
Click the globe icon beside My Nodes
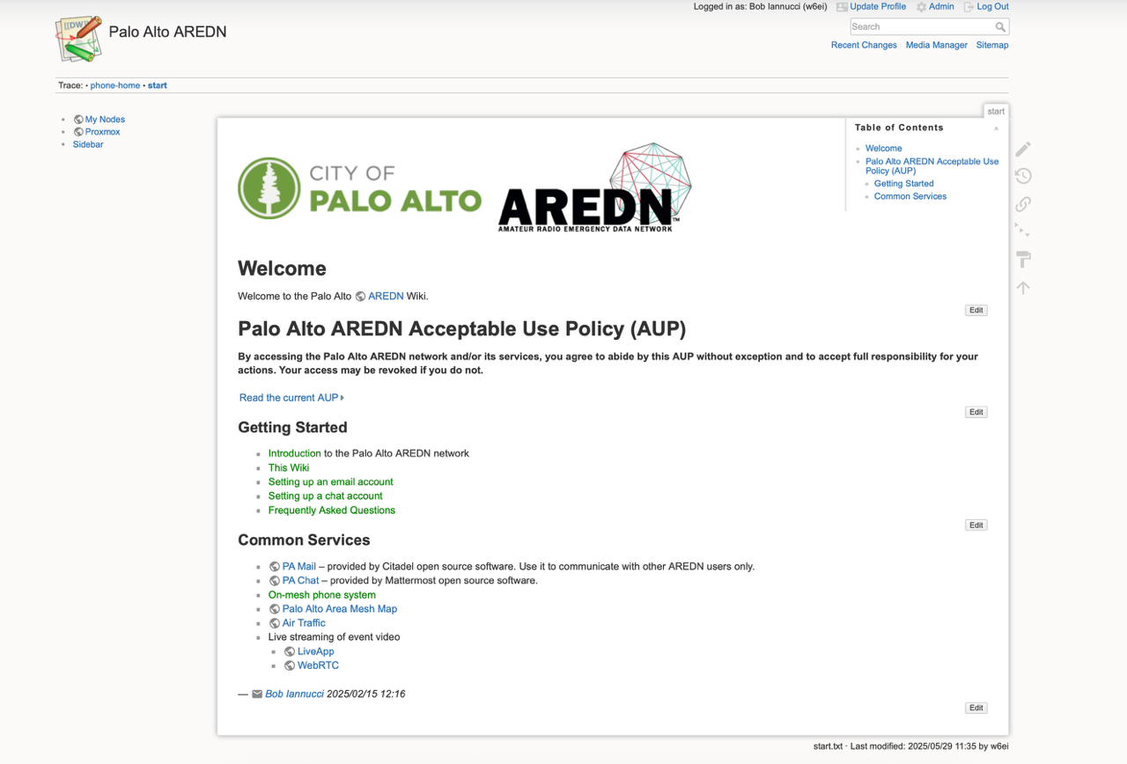coord(78,120)
